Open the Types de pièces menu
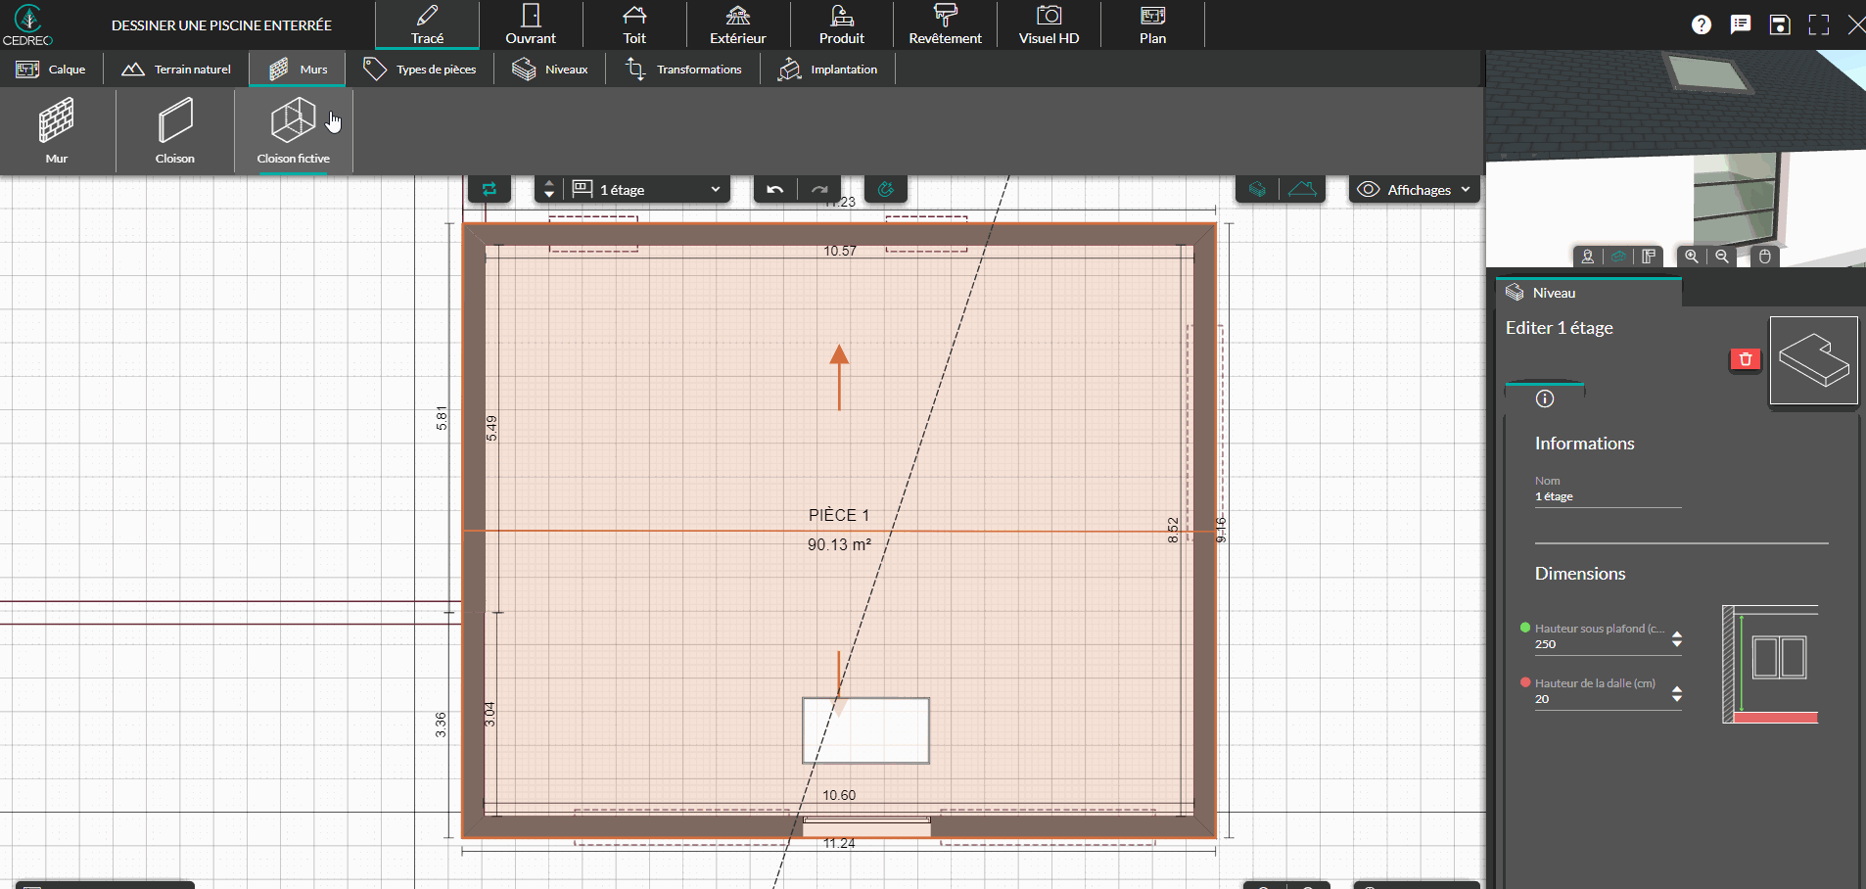 click(x=421, y=69)
